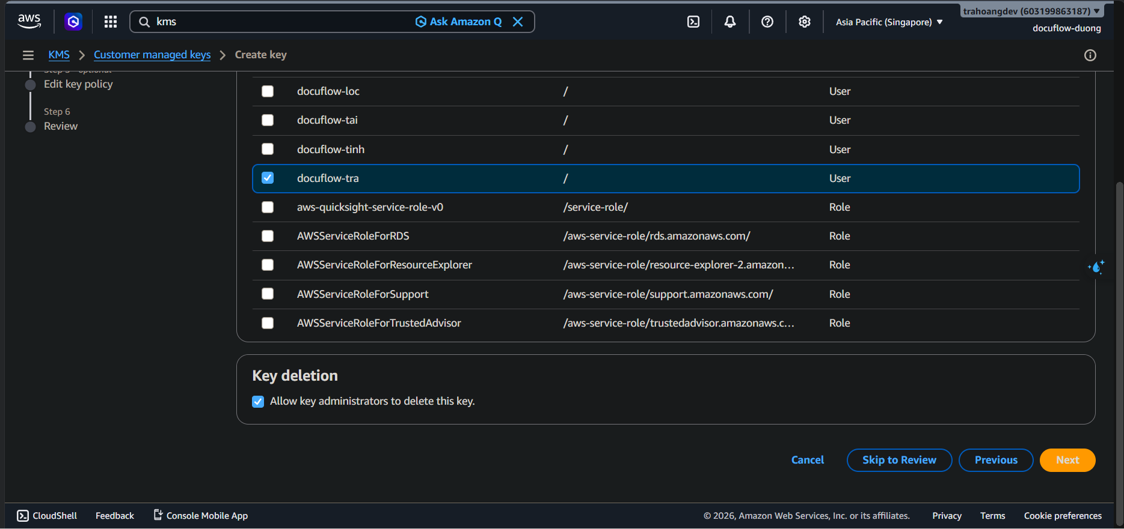Open Console Mobile App link
The image size is (1124, 529).
(x=201, y=516)
